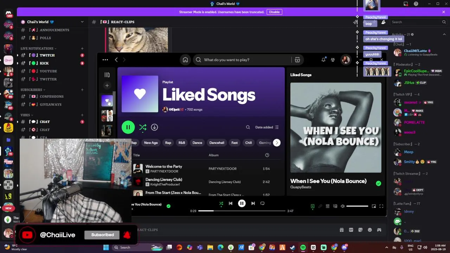Toggle shuffle in bottom player bar
The height and width of the screenshot is (253, 450).
[221, 203]
